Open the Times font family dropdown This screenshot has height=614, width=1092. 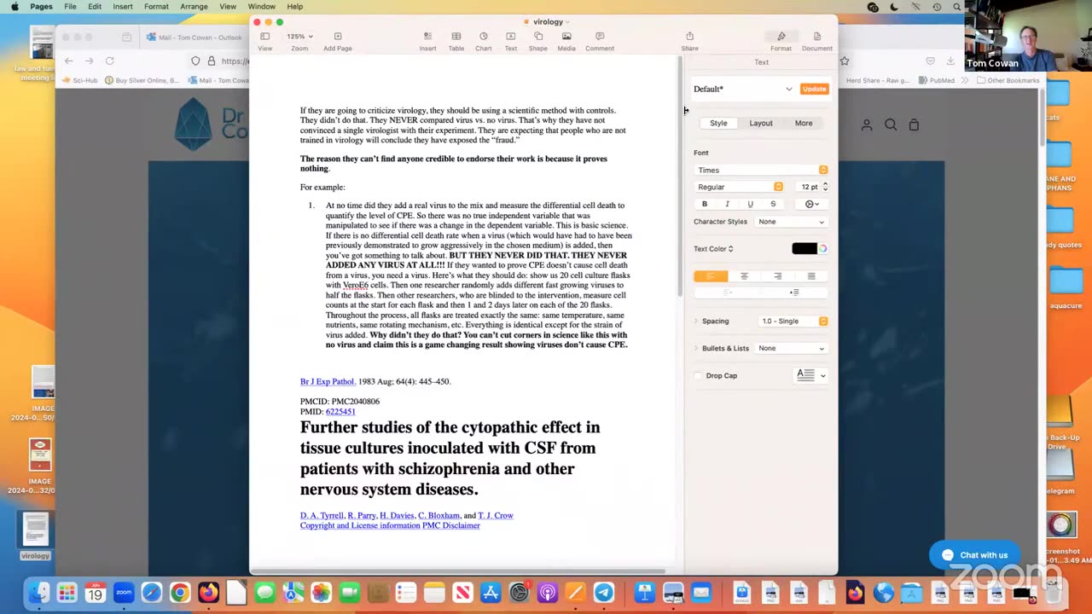pos(761,170)
